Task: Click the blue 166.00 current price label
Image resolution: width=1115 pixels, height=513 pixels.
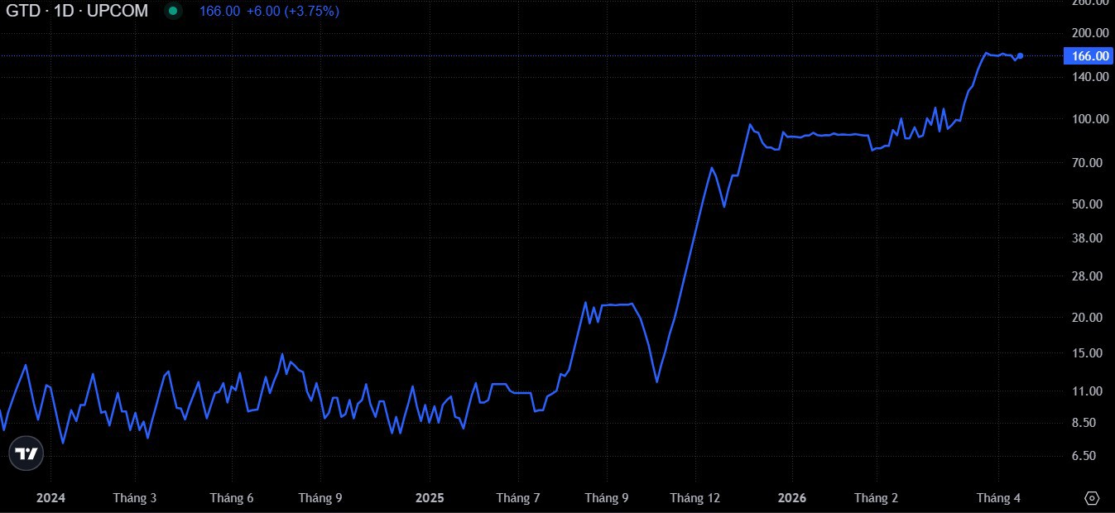Action: click(x=1089, y=56)
